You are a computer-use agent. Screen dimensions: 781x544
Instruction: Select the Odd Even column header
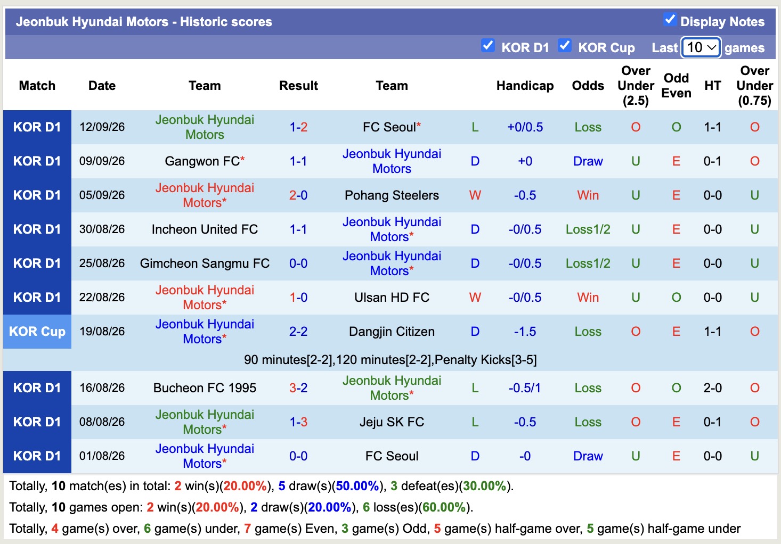[x=676, y=86]
